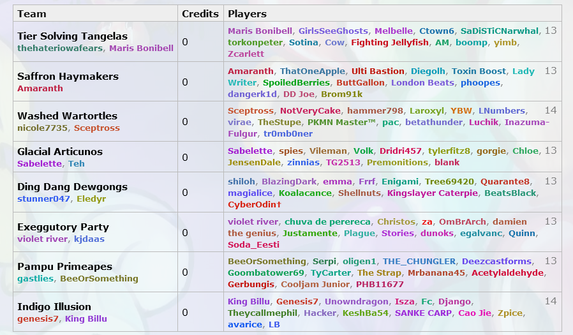
Task: Select Ctown6 player name
Action: coord(436,31)
